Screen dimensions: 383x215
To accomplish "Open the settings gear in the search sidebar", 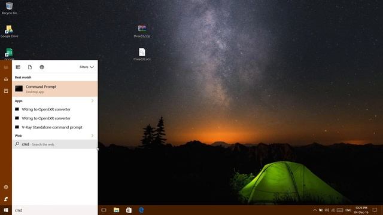I will pyautogui.click(x=6, y=187).
